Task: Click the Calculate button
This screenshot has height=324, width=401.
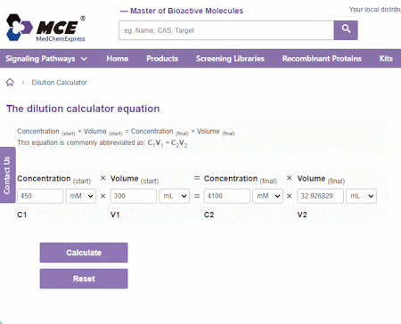Action: [84, 253]
